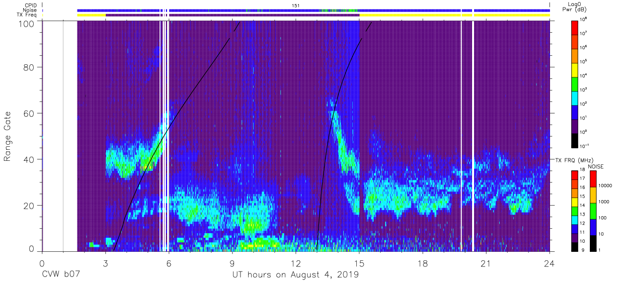Click the 10⁸ label on Lag0 Pwr colorbar

[x=584, y=20]
